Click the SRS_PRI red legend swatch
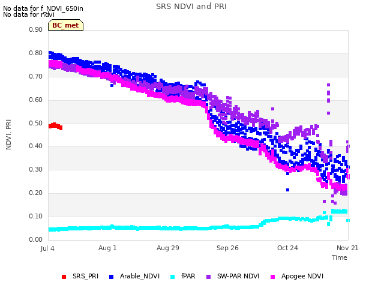The width and height of the screenshot is (384, 288). (x=64, y=277)
